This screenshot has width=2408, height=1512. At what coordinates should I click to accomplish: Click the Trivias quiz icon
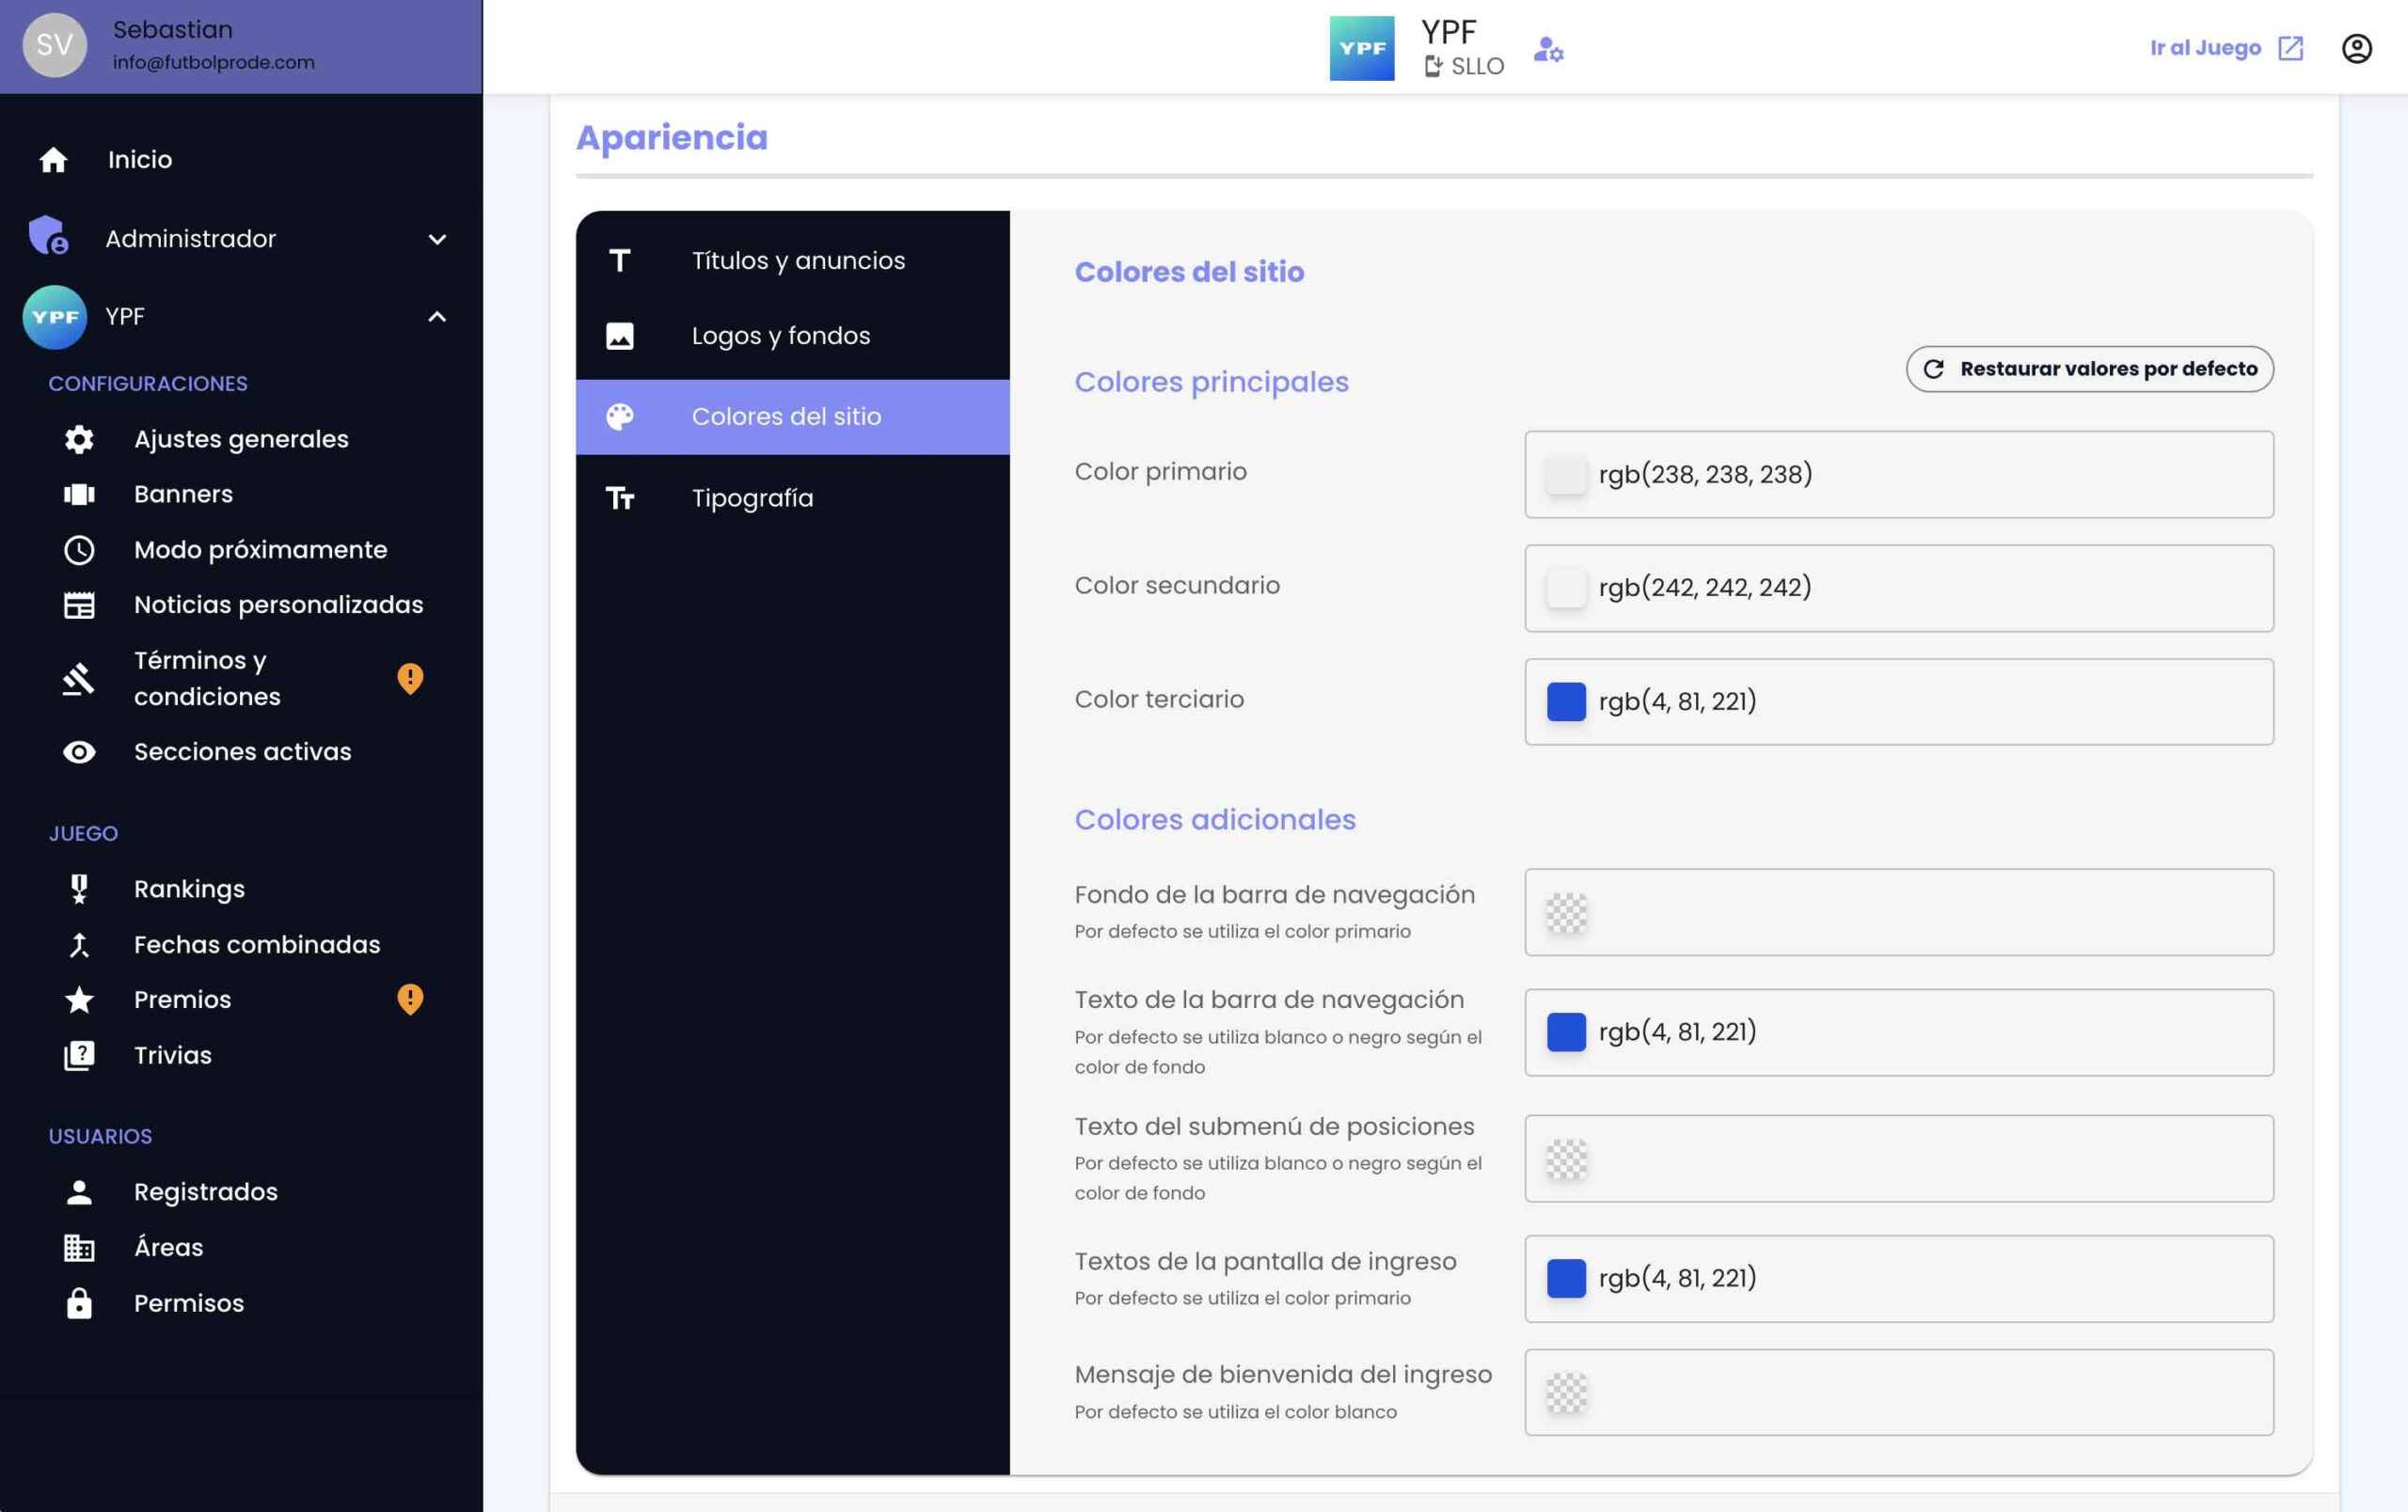79,1055
